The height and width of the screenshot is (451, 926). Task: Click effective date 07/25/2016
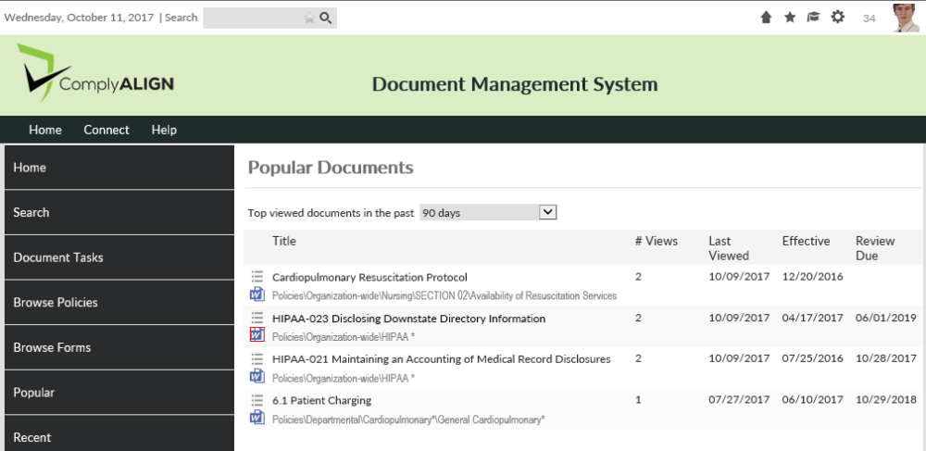click(x=813, y=358)
